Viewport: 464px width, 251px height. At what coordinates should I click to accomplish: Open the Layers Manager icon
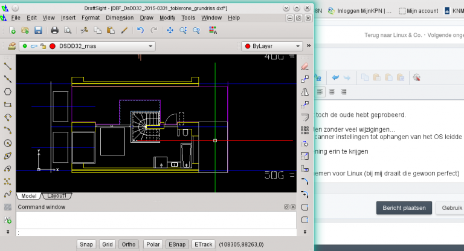12,46
